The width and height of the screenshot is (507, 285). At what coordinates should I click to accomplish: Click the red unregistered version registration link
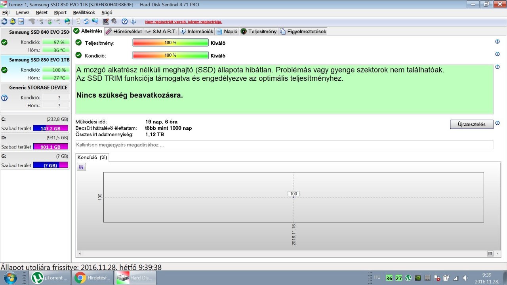183,22
